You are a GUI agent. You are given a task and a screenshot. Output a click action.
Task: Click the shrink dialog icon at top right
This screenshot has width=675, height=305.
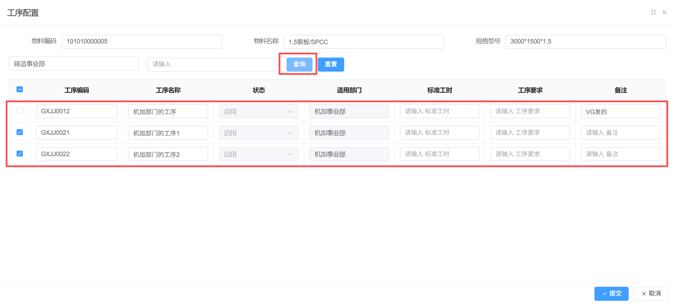tap(653, 13)
